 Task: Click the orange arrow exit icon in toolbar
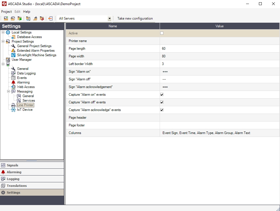(50, 18)
